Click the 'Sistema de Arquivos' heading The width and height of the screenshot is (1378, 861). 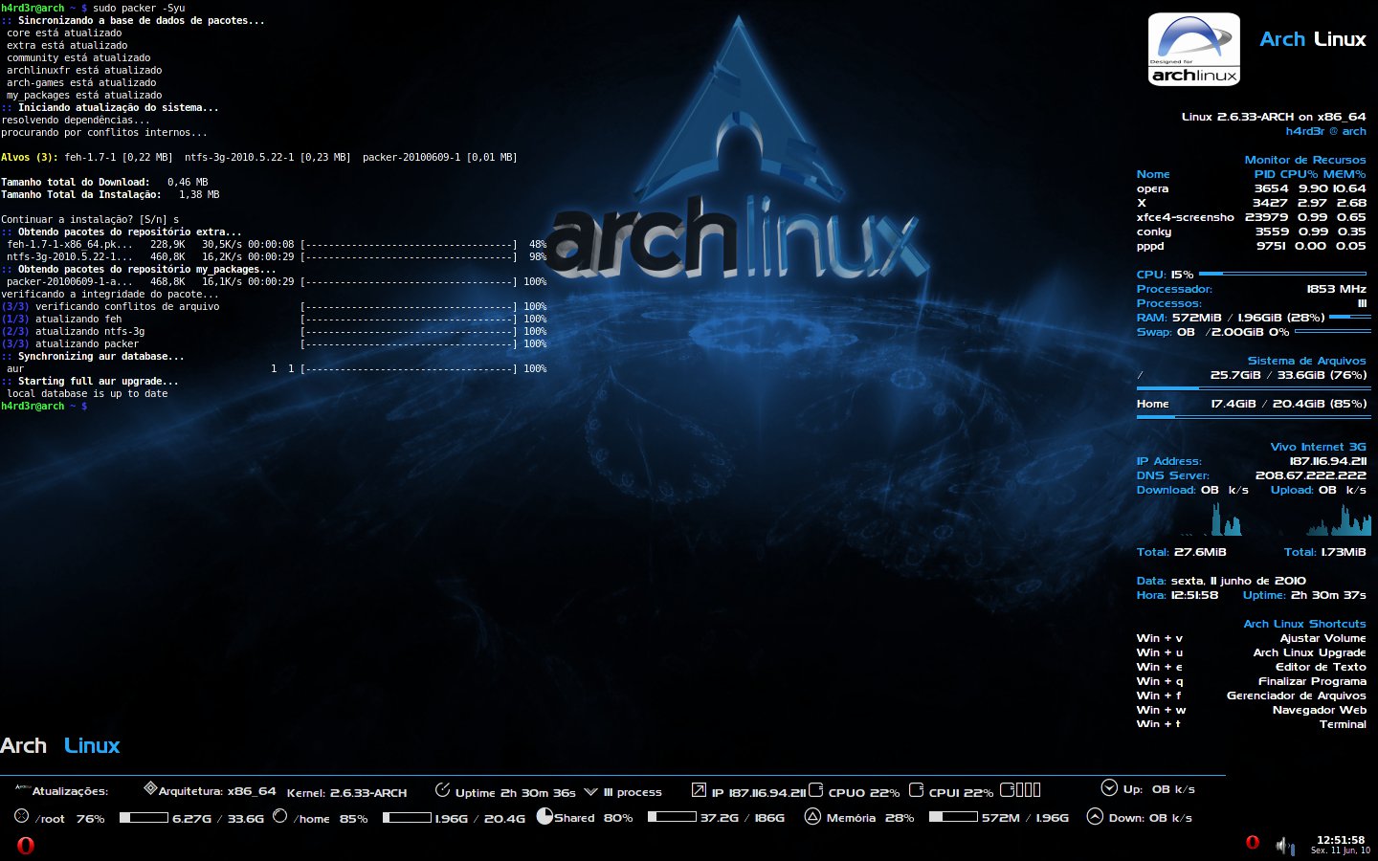[1307, 361]
